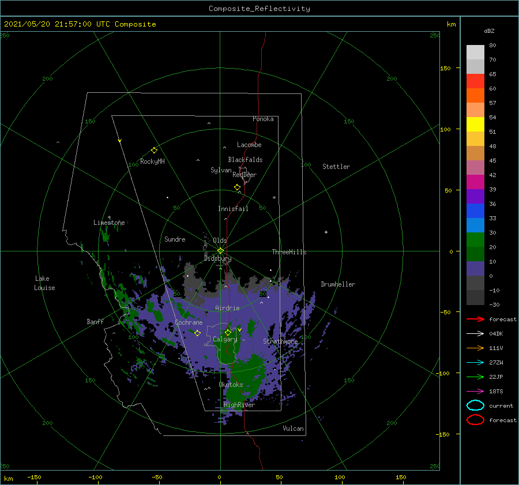Click the Calgary city label
Image resolution: width=519 pixels, height=485 pixels.
click(x=225, y=339)
